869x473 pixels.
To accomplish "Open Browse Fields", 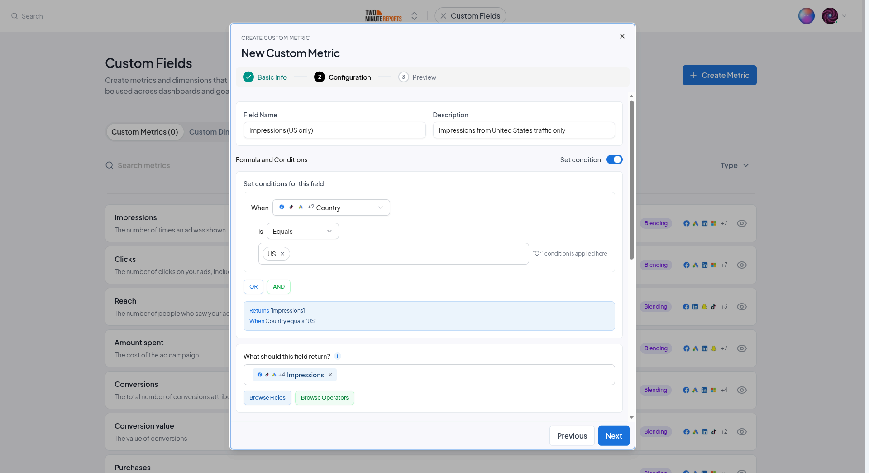I will tap(267, 398).
